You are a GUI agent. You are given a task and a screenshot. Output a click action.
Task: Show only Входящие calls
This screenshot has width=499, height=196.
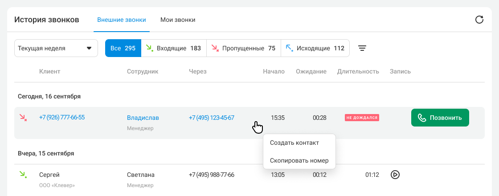tap(174, 48)
